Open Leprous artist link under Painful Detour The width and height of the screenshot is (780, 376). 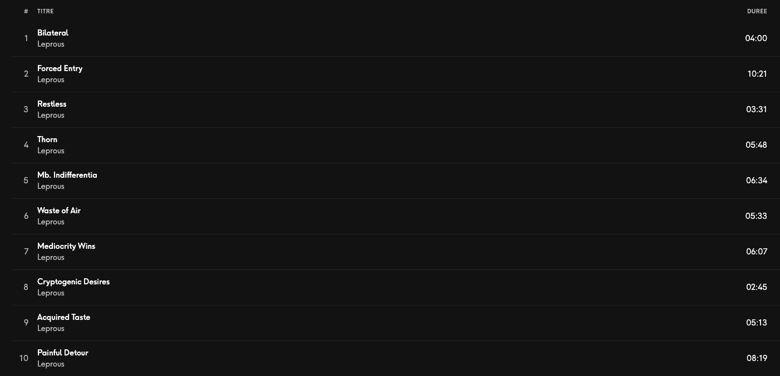coord(51,364)
